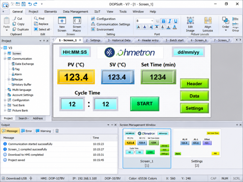
Task: Open the Find tool
Action: click(x=39, y=19)
